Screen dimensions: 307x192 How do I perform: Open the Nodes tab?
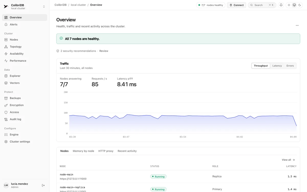(x=64, y=151)
